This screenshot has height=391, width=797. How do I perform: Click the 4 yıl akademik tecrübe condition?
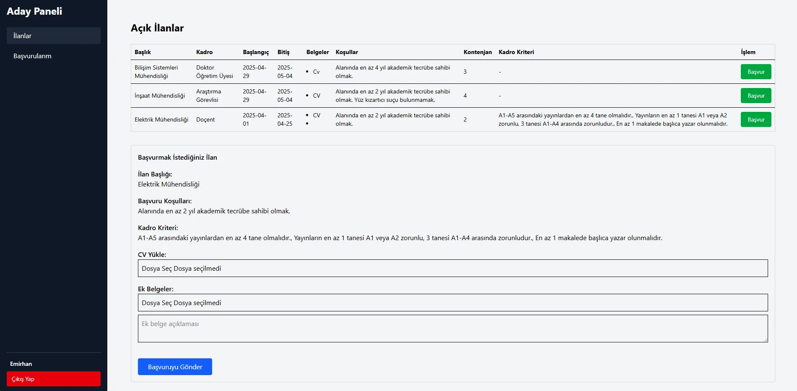click(396, 72)
